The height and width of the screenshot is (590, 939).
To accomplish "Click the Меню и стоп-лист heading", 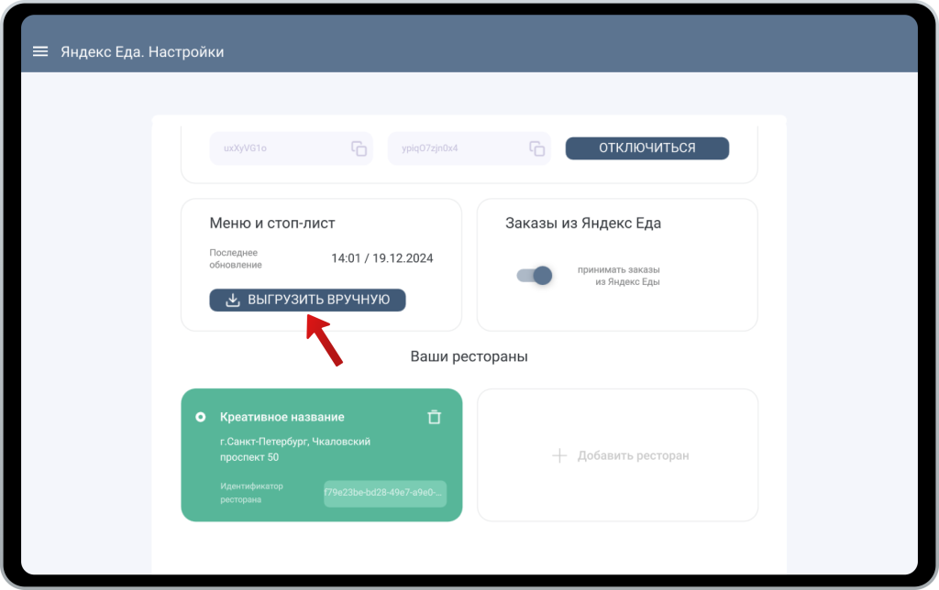I will point(272,224).
